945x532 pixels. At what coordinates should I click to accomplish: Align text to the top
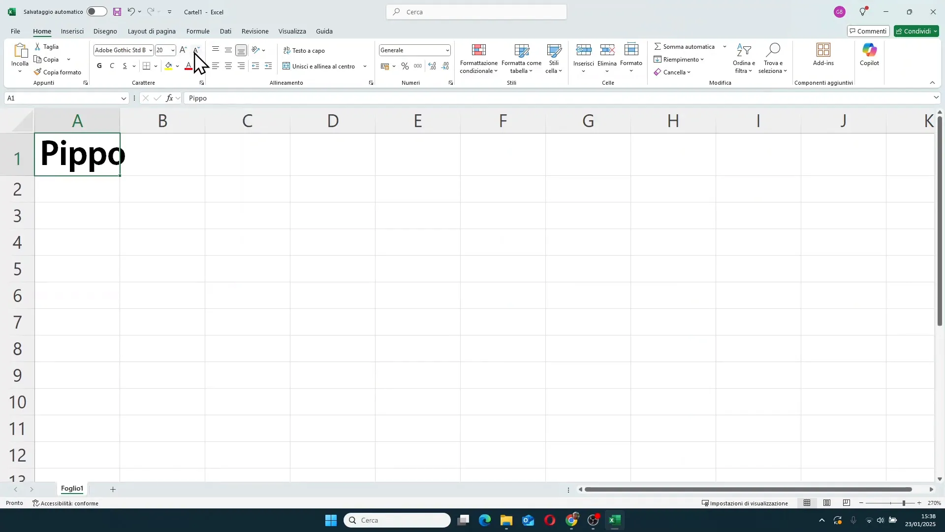216,50
